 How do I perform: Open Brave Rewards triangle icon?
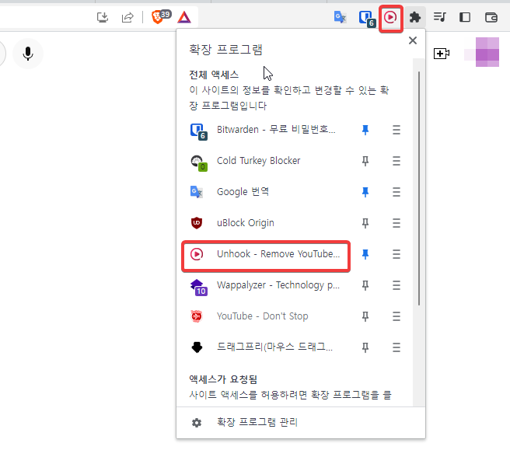point(184,17)
